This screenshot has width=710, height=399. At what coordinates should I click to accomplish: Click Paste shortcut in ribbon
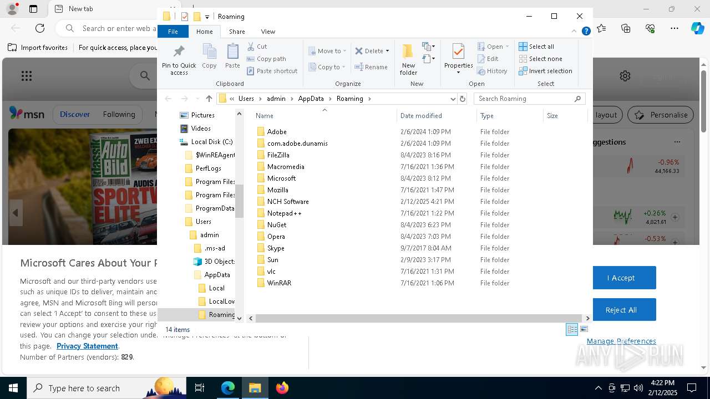click(272, 71)
